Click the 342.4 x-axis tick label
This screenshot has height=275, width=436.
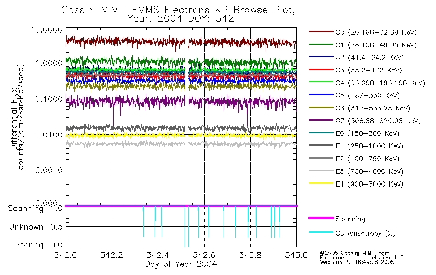[x=158, y=255]
